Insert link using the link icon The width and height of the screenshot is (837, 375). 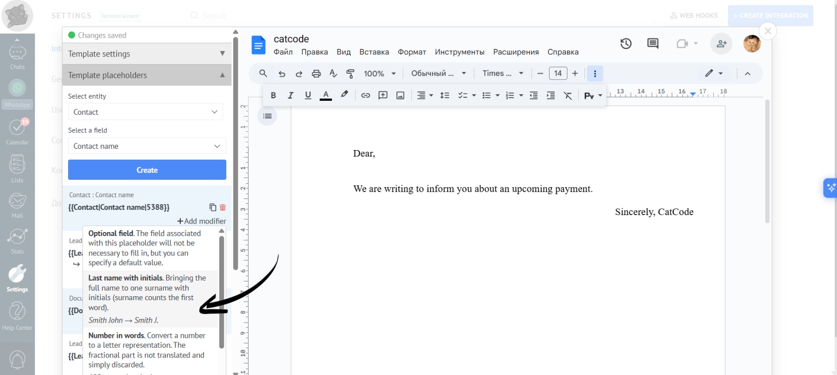pos(366,95)
